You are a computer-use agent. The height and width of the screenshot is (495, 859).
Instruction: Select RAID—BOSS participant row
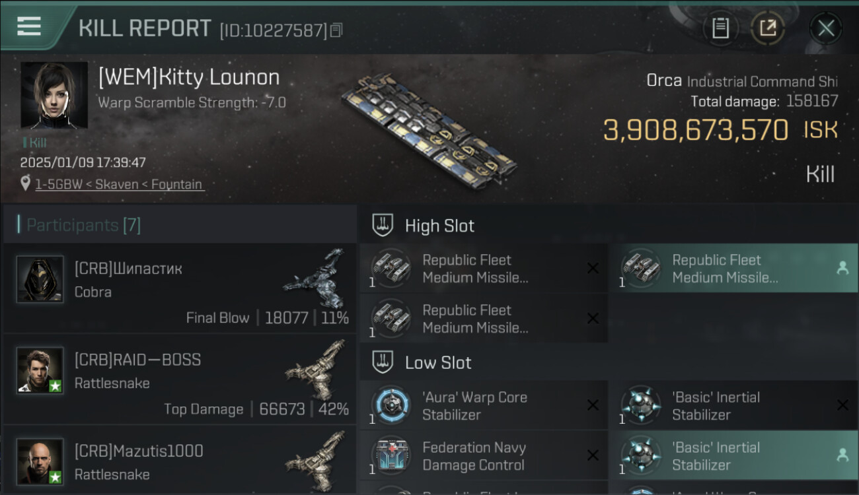coord(178,379)
